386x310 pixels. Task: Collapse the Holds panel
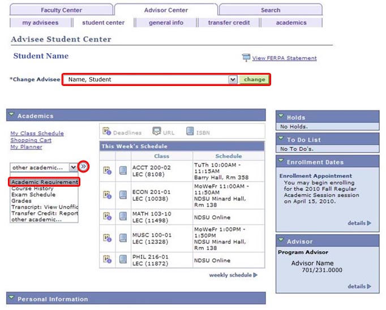tap(281, 116)
